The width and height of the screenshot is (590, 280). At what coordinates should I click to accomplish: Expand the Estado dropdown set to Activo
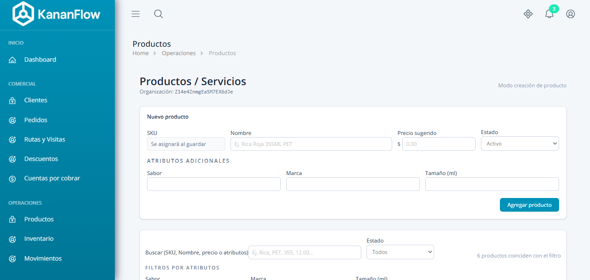[519, 144]
